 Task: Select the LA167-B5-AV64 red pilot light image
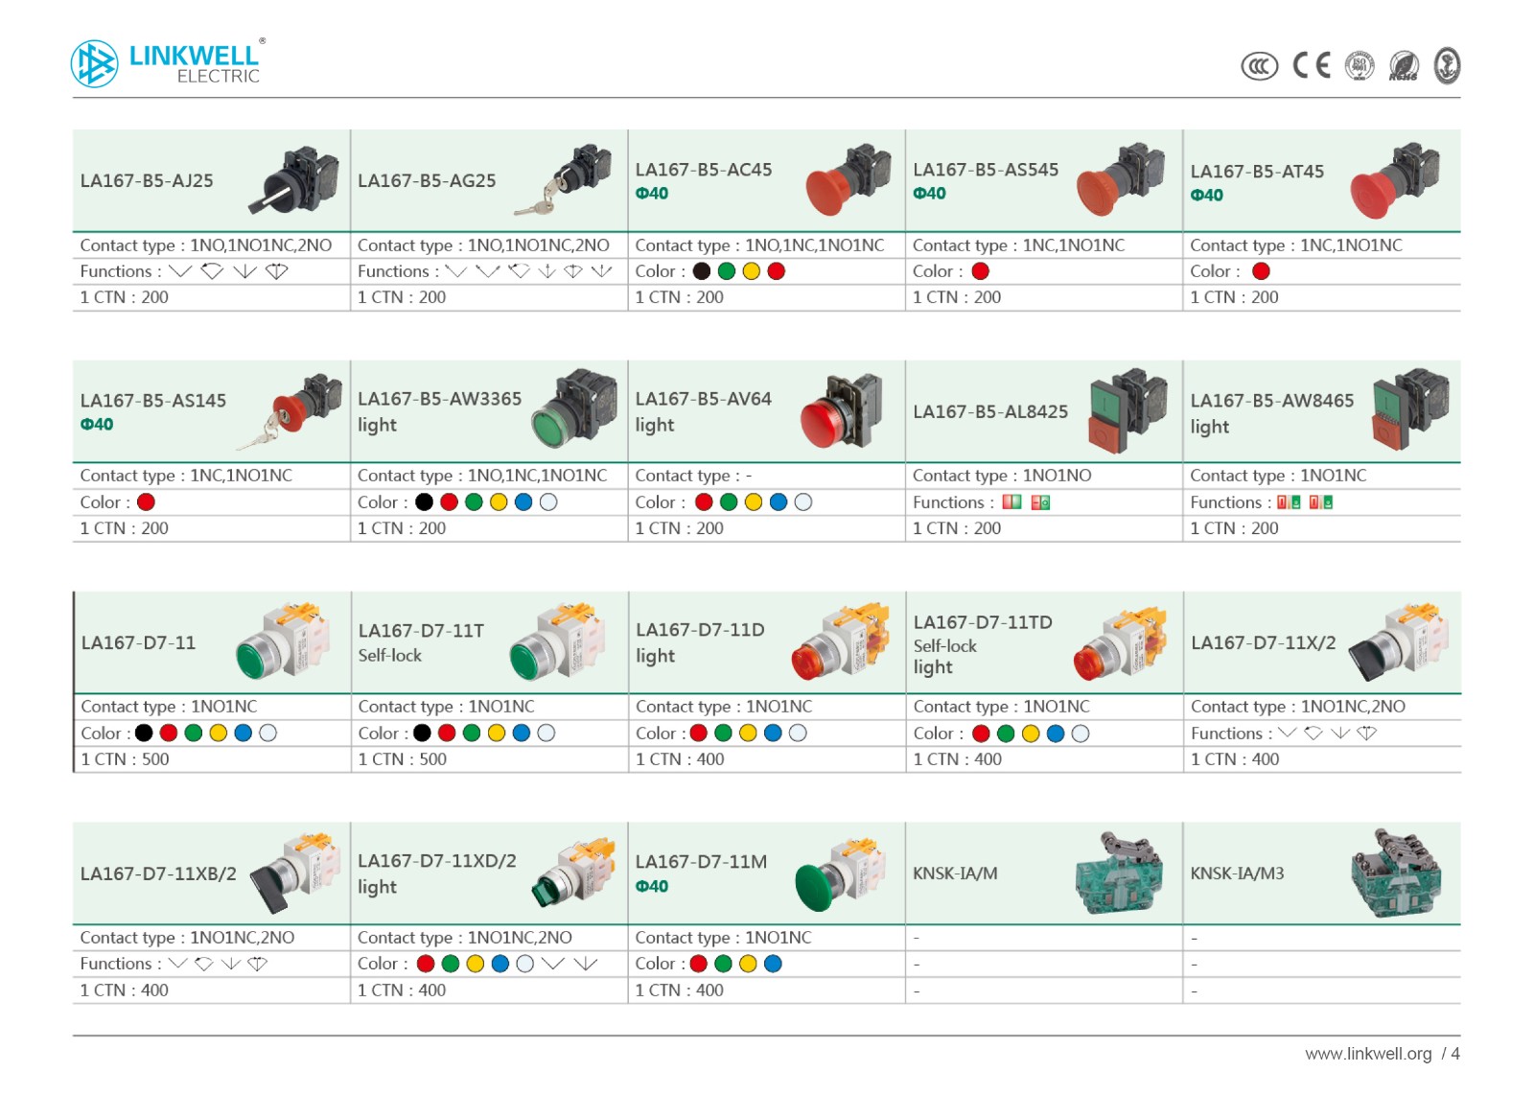[x=842, y=410]
